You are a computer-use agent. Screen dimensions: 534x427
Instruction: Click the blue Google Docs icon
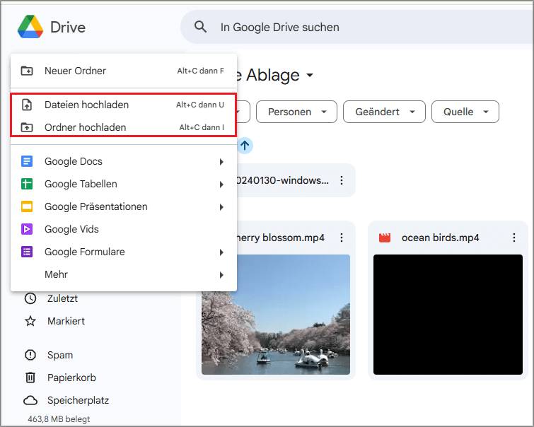(27, 161)
